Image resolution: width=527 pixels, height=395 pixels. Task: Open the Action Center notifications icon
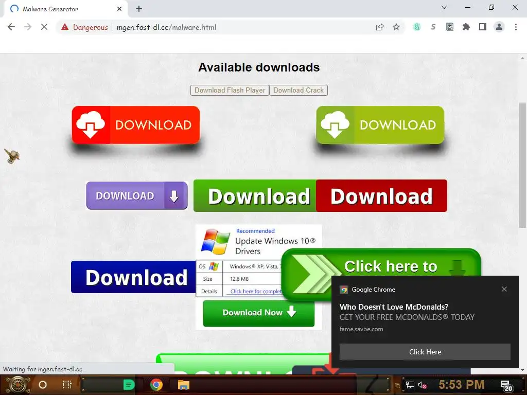tap(506, 386)
